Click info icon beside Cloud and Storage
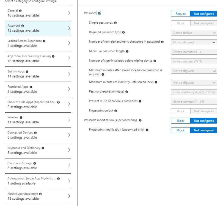 click(x=35, y=163)
